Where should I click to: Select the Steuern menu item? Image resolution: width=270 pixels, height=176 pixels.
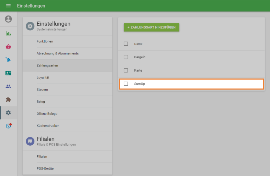click(42, 90)
